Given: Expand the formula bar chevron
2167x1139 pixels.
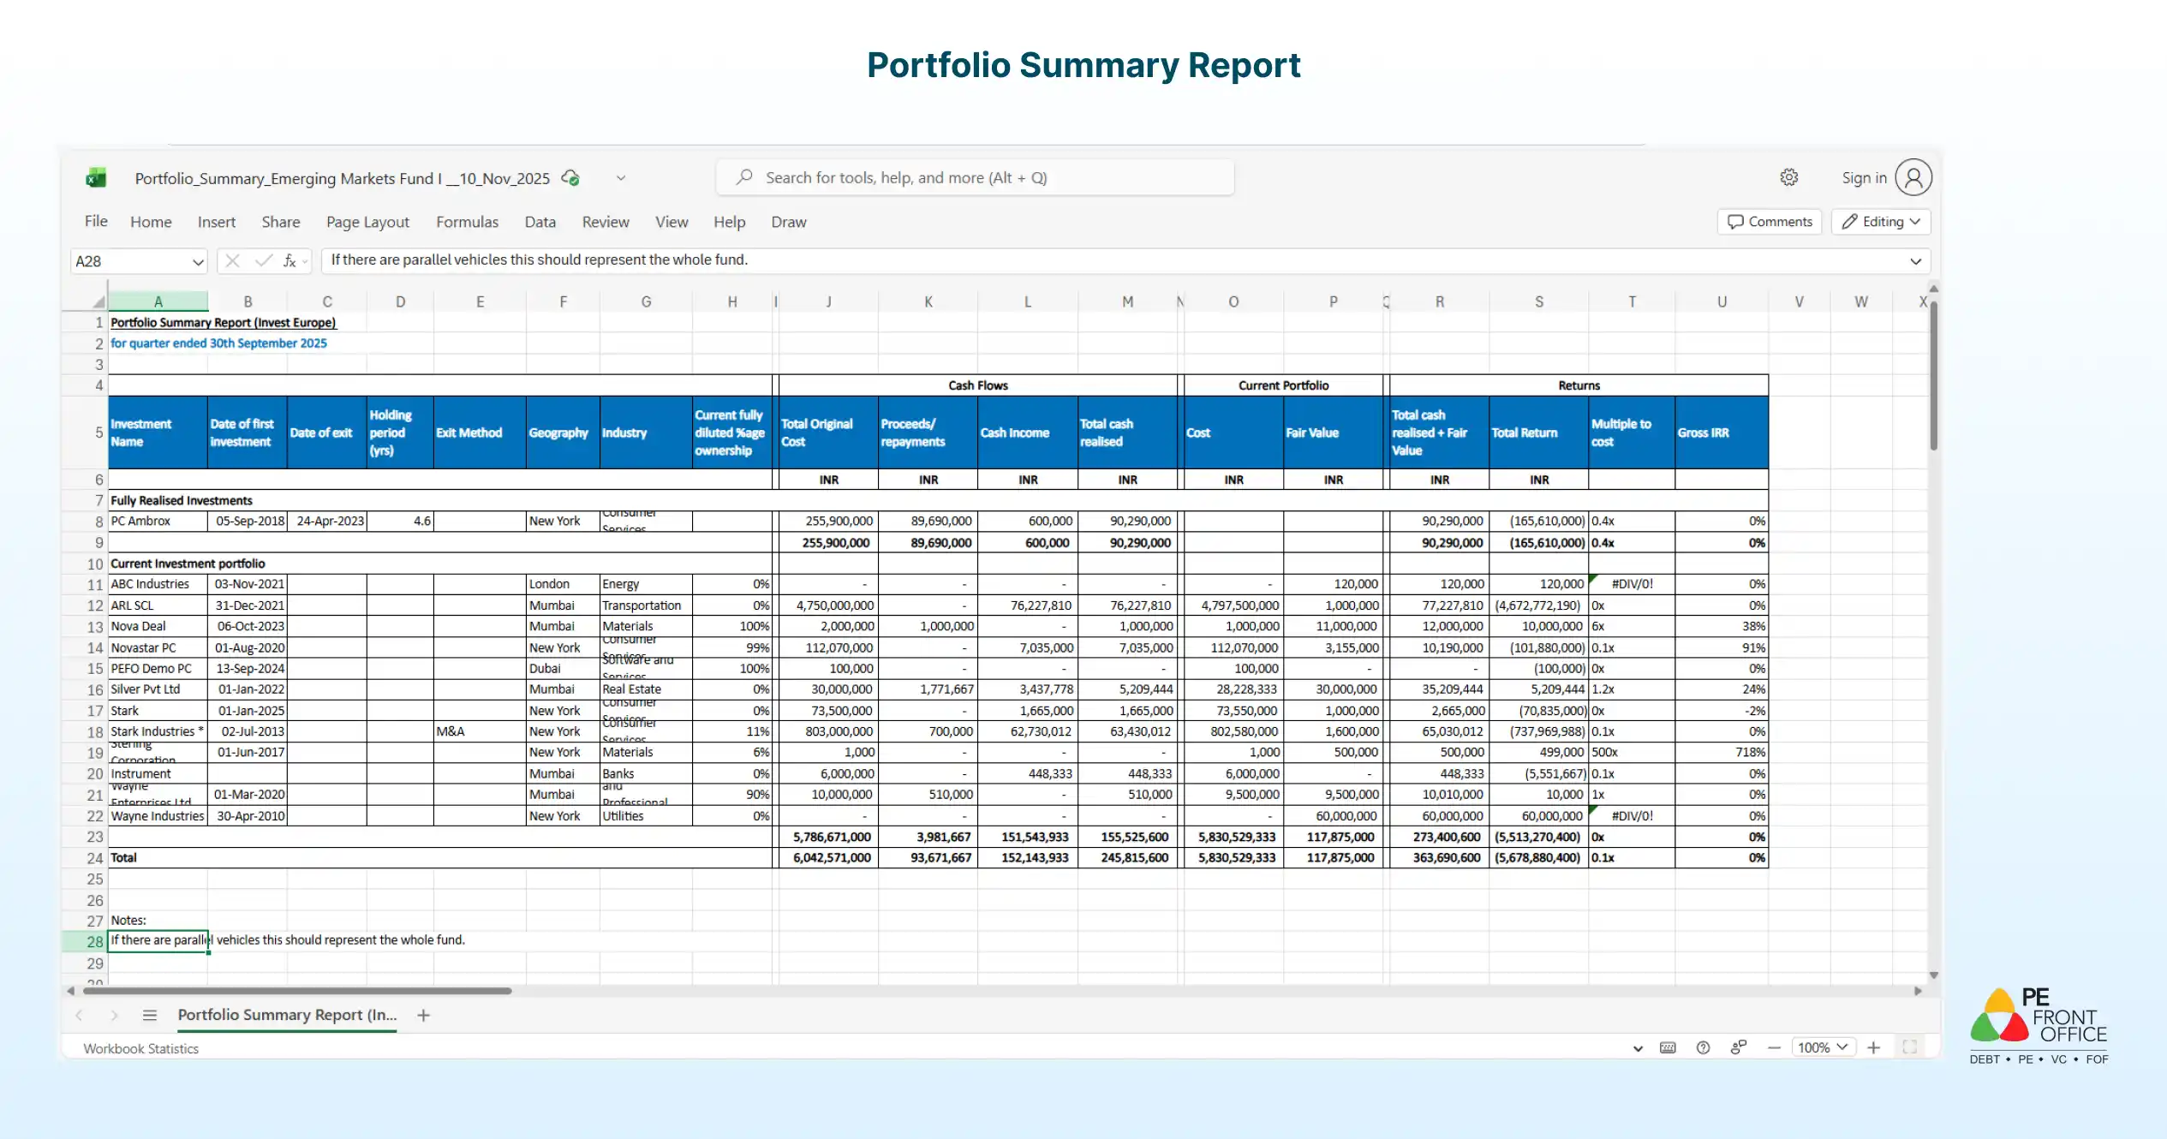Looking at the screenshot, I should [x=1916, y=260].
